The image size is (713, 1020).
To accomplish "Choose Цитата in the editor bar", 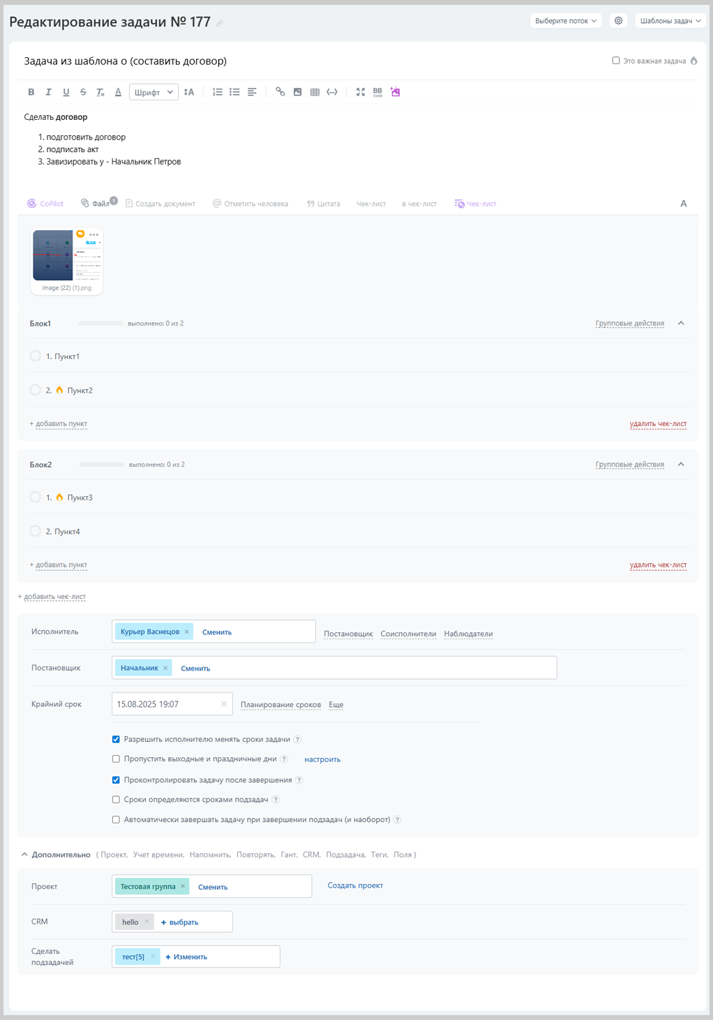I will pos(324,204).
